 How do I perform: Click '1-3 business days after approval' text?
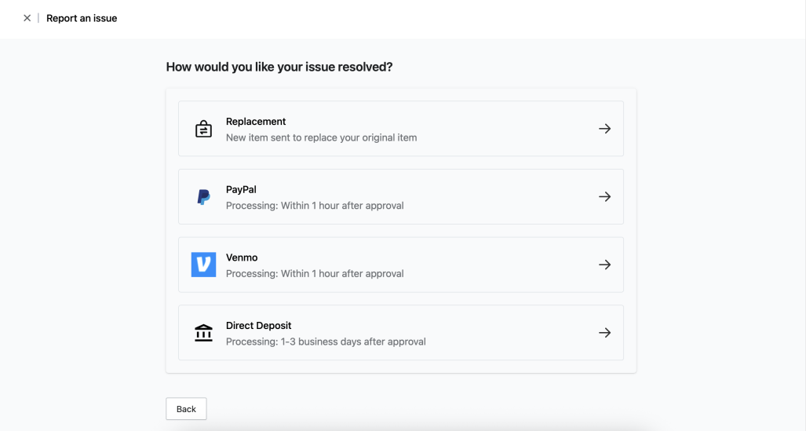click(x=326, y=342)
